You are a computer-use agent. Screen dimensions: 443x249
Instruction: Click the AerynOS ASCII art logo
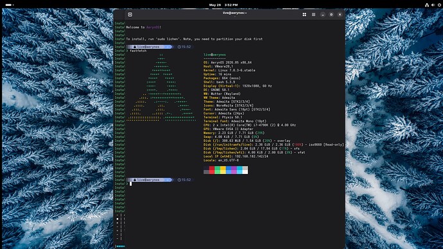pyautogui.click(x=161, y=88)
